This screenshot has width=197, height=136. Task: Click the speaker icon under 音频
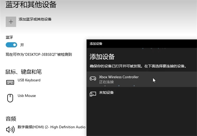[11, 129]
